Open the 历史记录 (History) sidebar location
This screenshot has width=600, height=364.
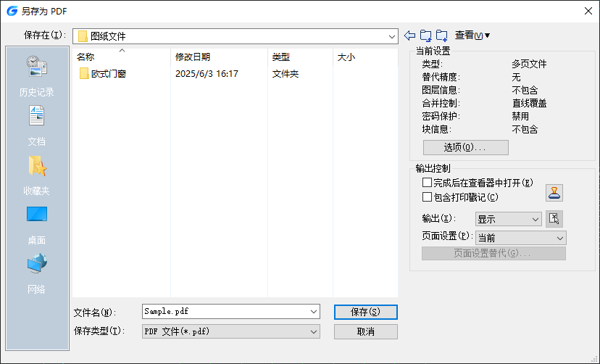tap(37, 75)
